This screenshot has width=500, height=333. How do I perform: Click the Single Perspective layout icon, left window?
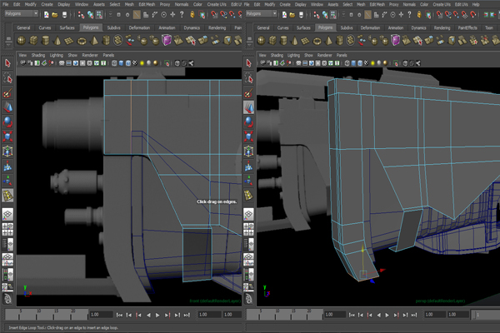7,214
